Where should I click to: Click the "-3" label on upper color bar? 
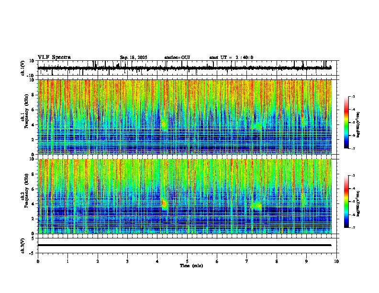(353, 96)
